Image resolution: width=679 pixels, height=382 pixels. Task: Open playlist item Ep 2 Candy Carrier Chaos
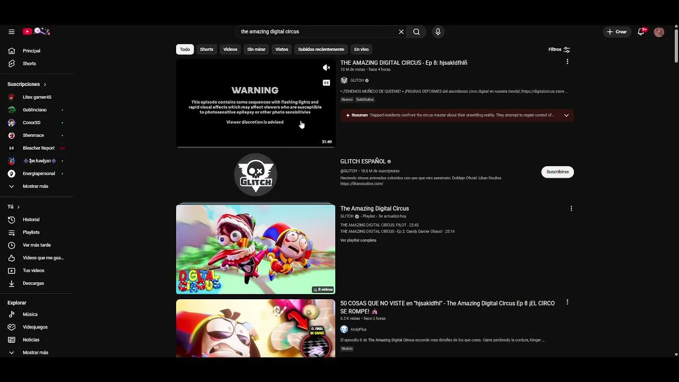point(397,231)
